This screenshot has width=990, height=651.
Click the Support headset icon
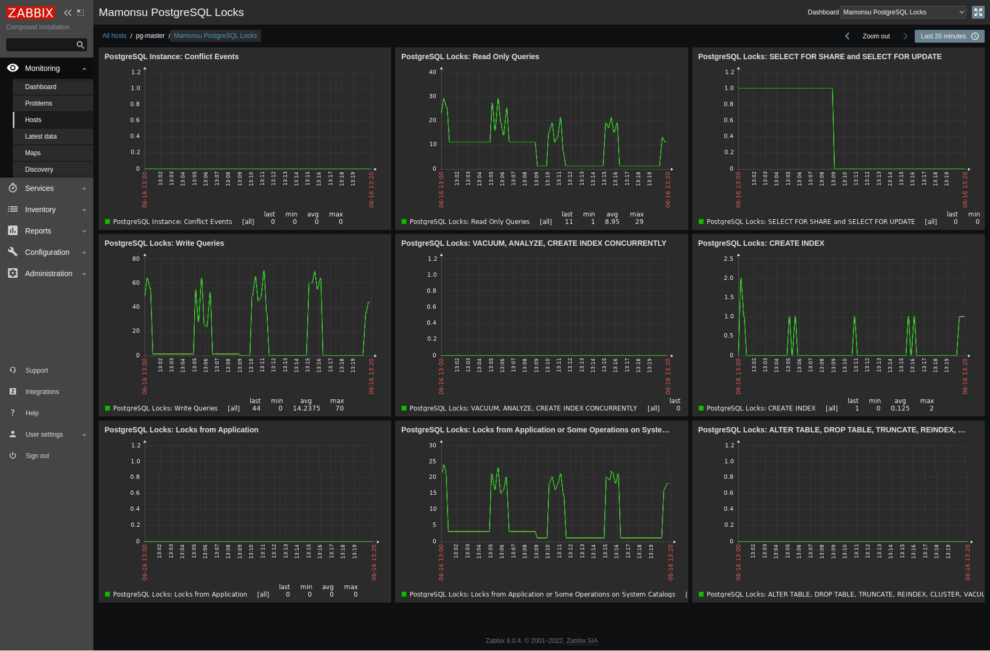pyautogui.click(x=13, y=370)
